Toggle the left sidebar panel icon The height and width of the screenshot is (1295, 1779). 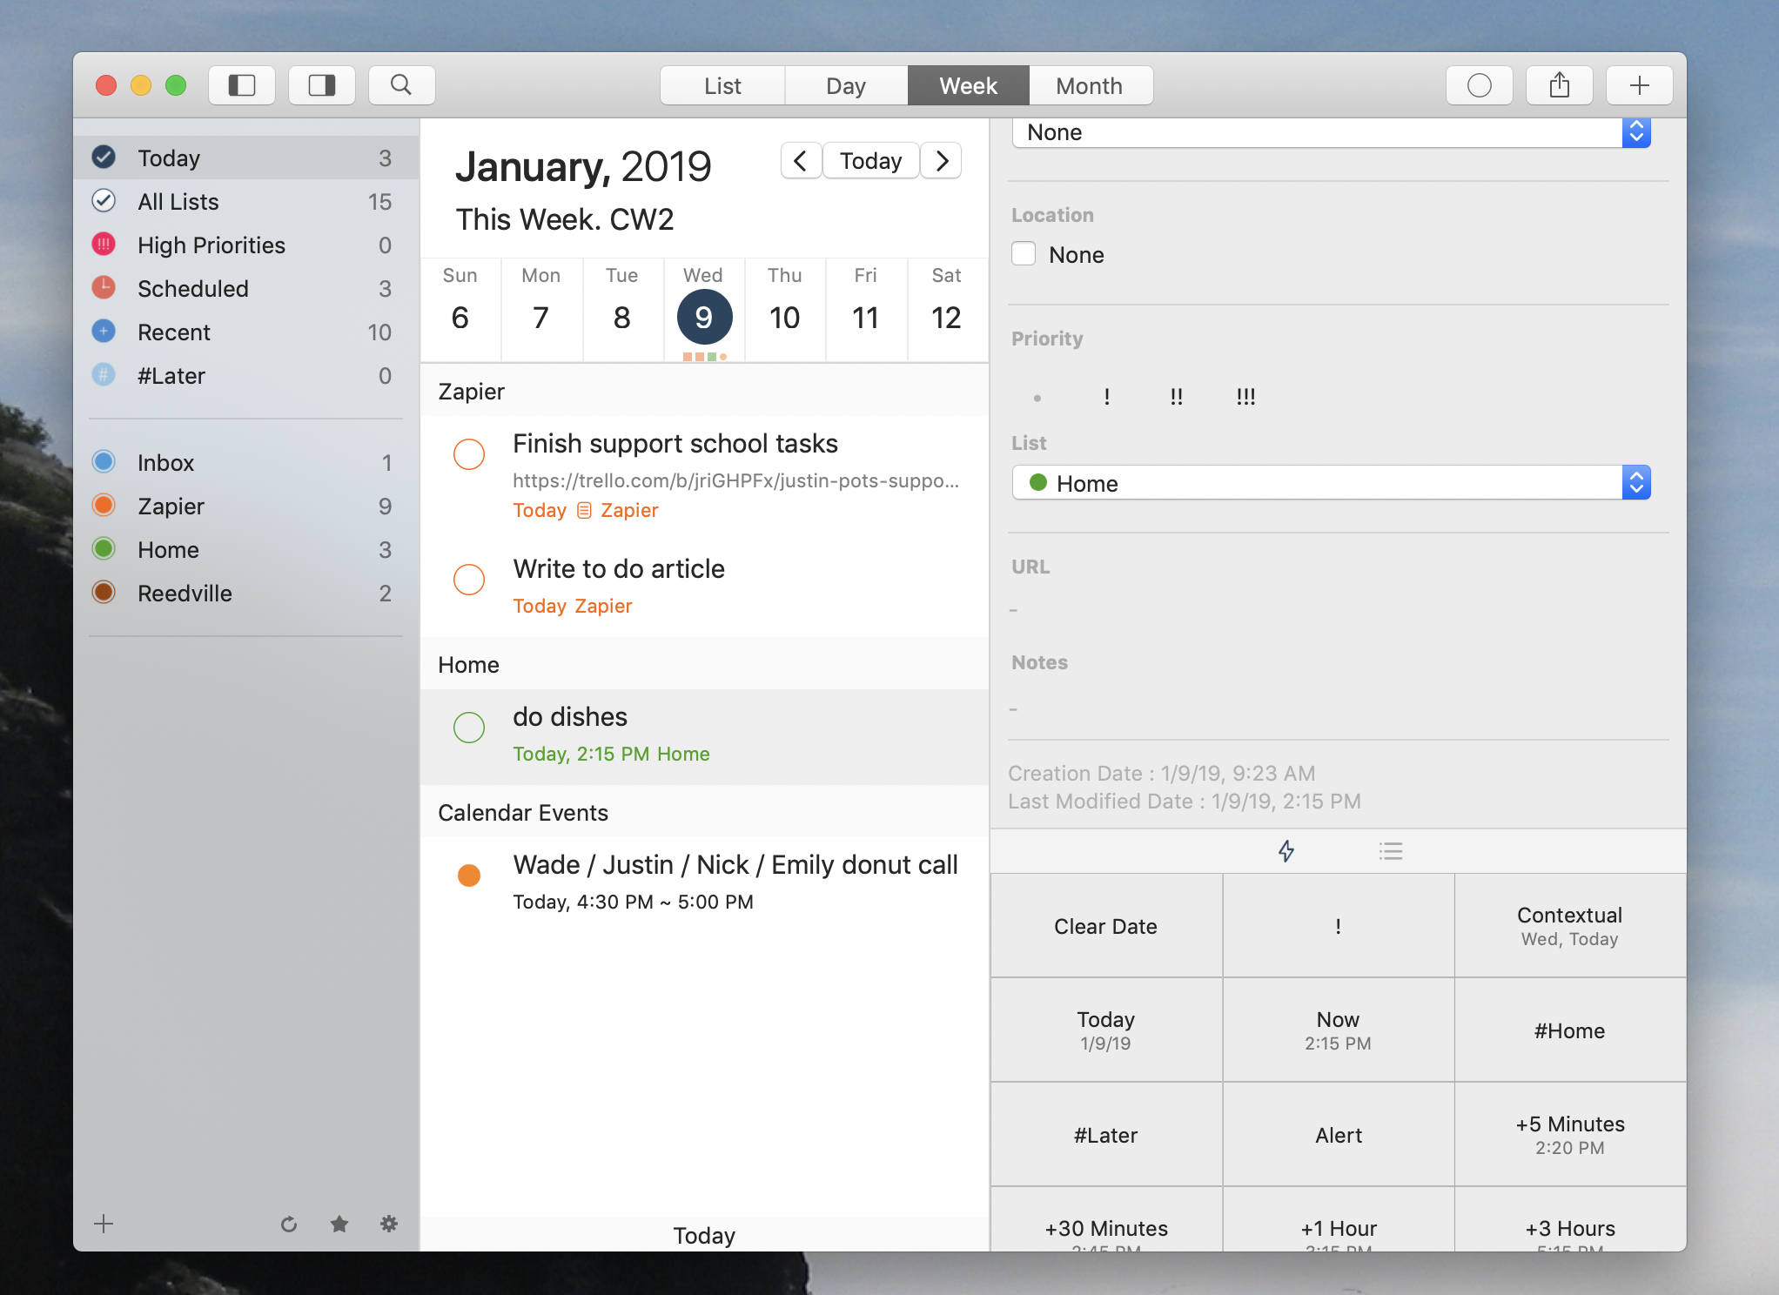[241, 85]
